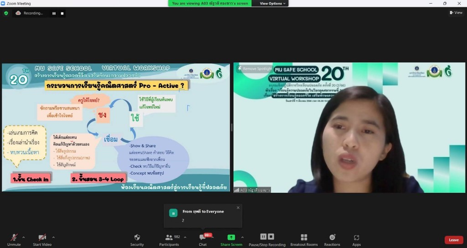467x248 pixels.
Task: Start Video camera toggle
Action: coord(42,240)
